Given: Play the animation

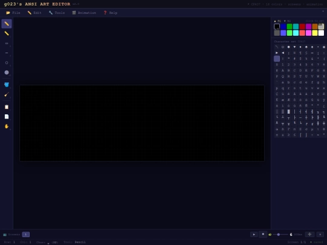Looking at the screenshot, I should (x=254, y=234).
